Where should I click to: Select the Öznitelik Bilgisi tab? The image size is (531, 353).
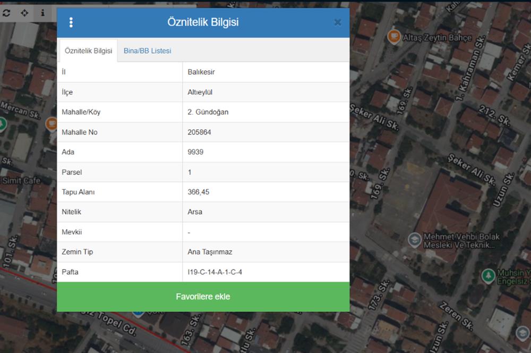(88, 51)
